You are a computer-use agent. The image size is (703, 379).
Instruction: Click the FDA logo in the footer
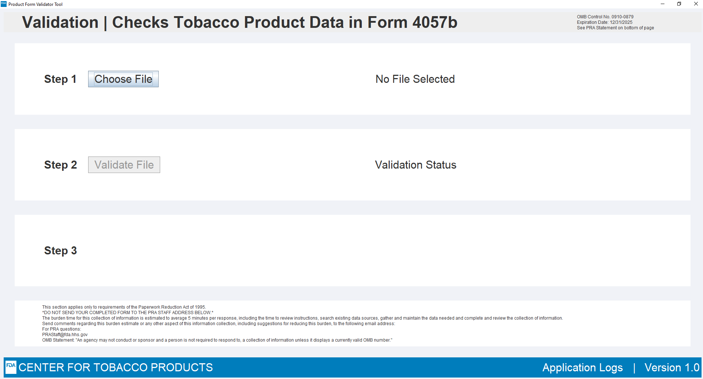11,367
